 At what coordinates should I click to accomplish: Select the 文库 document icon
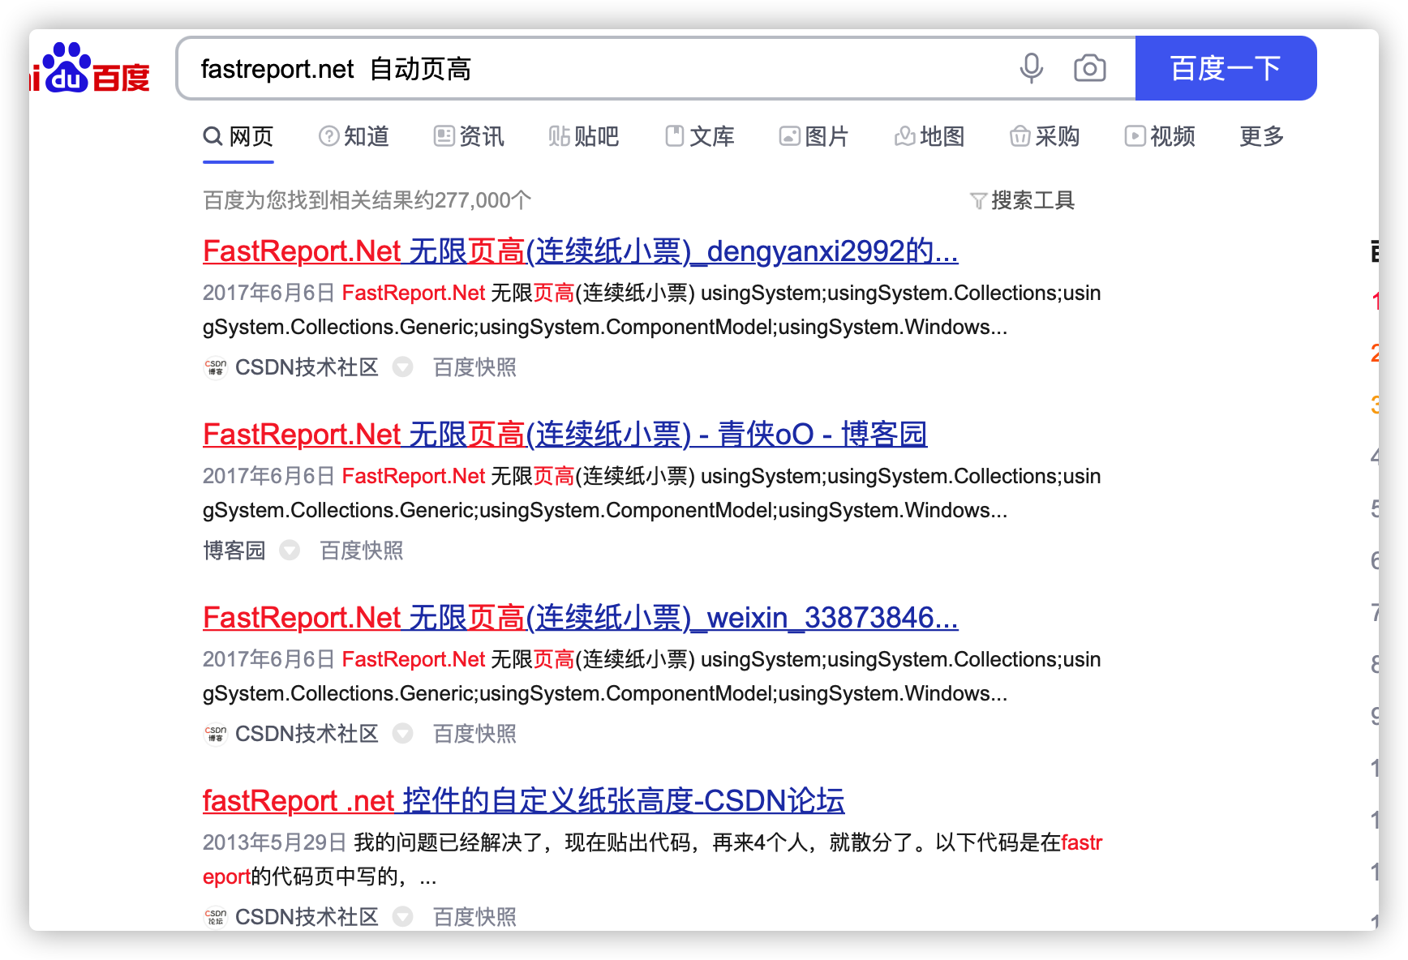click(x=675, y=136)
